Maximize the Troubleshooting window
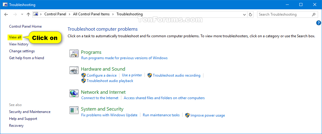The image size is (322, 134). (x=301, y=5)
